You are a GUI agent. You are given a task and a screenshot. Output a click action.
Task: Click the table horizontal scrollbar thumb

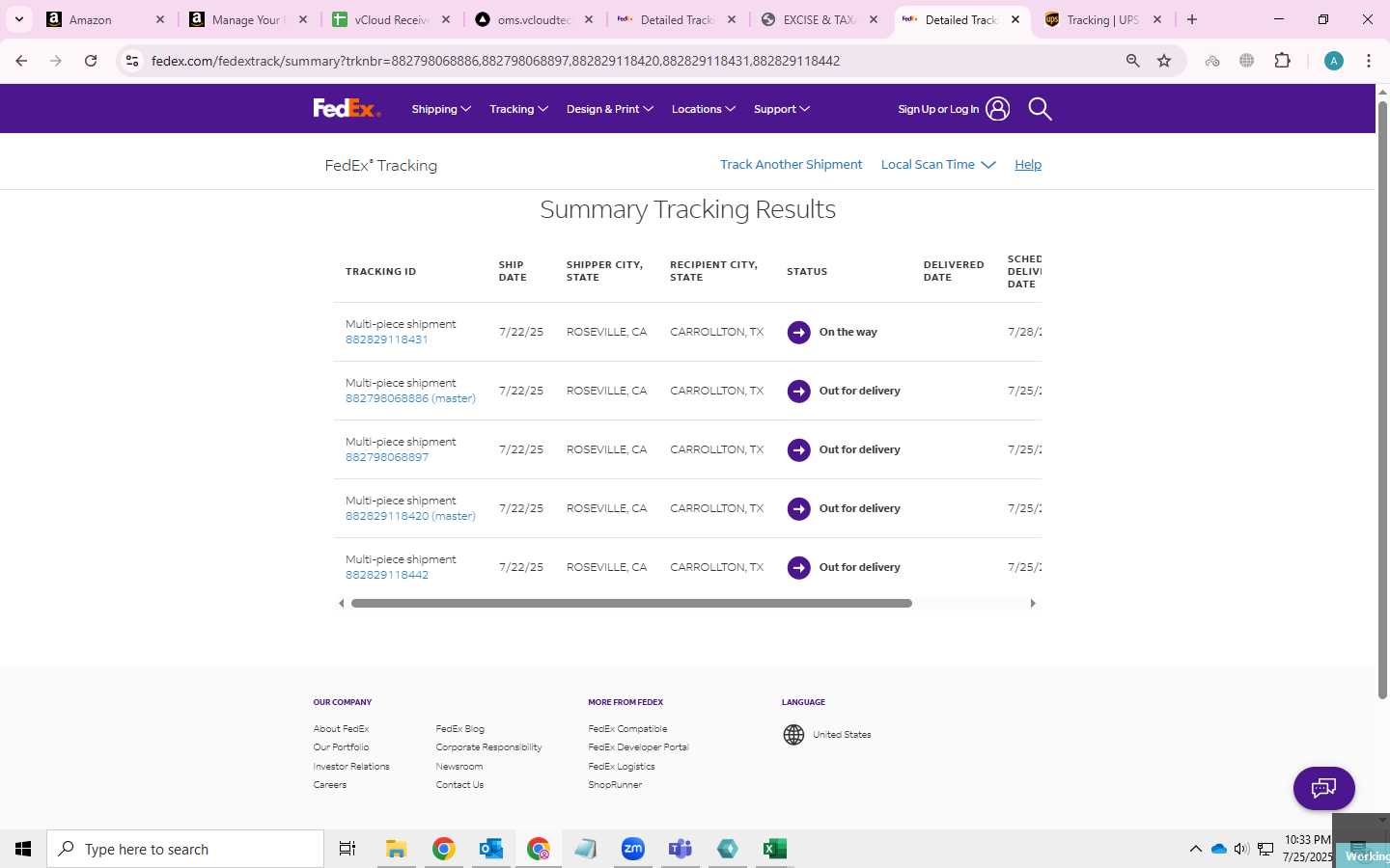631,604
